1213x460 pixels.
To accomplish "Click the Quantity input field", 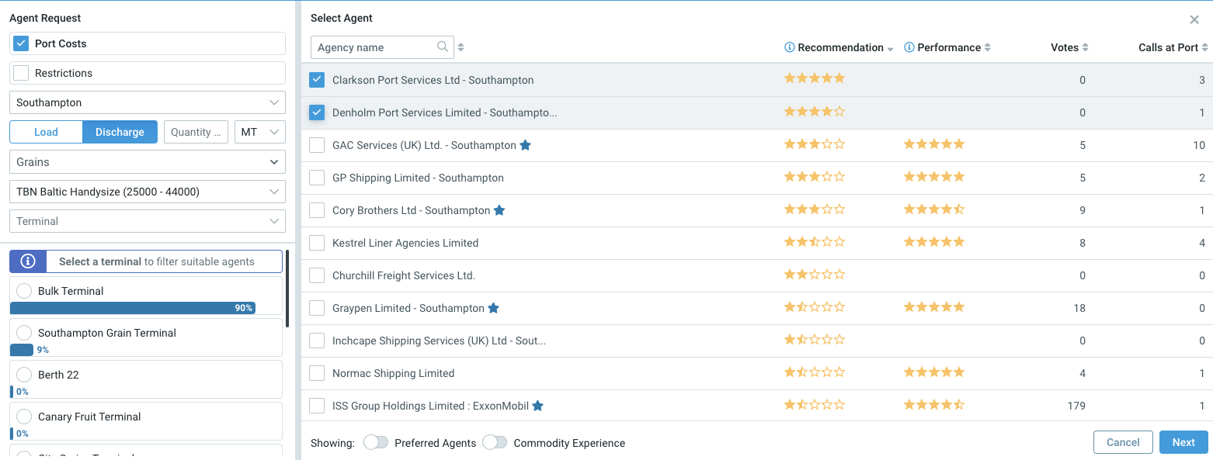I will pos(196,132).
